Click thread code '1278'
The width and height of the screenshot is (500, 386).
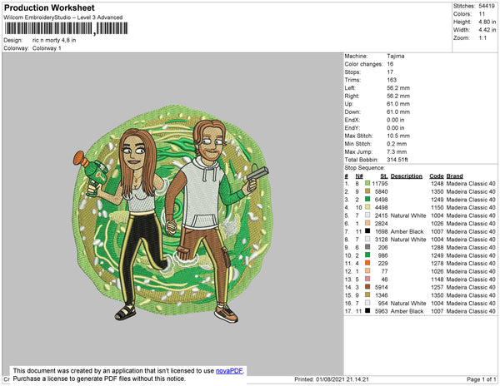(437, 263)
